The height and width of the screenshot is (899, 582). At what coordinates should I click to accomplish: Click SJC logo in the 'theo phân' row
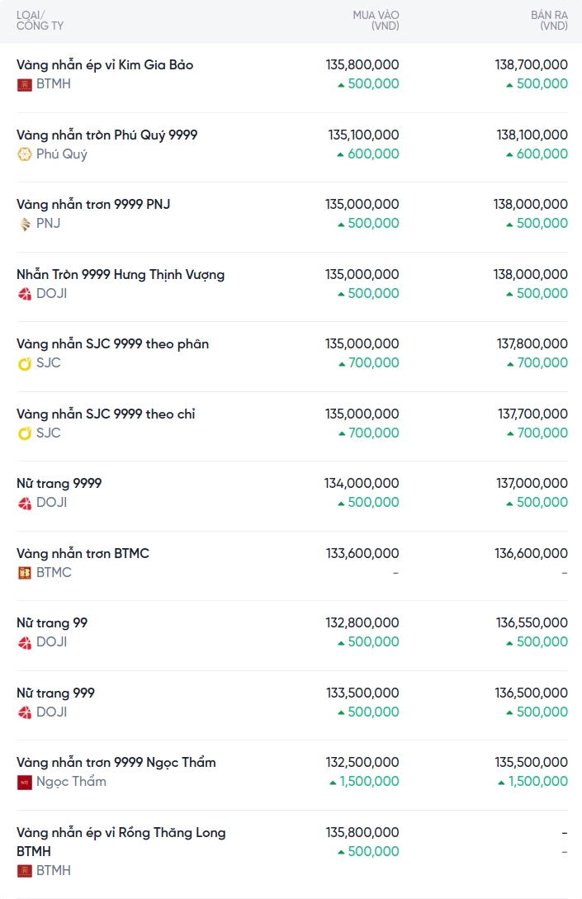pos(25,363)
